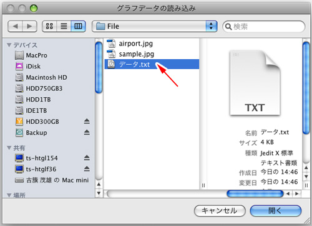The height and width of the screenshot is (226, 312).
Task: Select airport.jpg file name
Action: 135,44
